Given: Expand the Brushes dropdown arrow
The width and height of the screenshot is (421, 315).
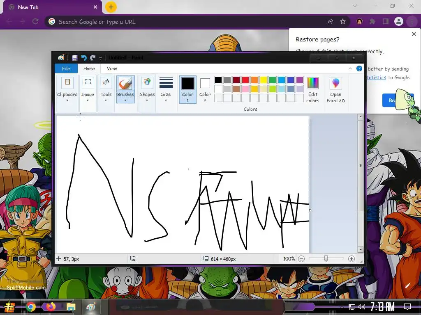Looking at the screenshot, I should coord(125,100).
